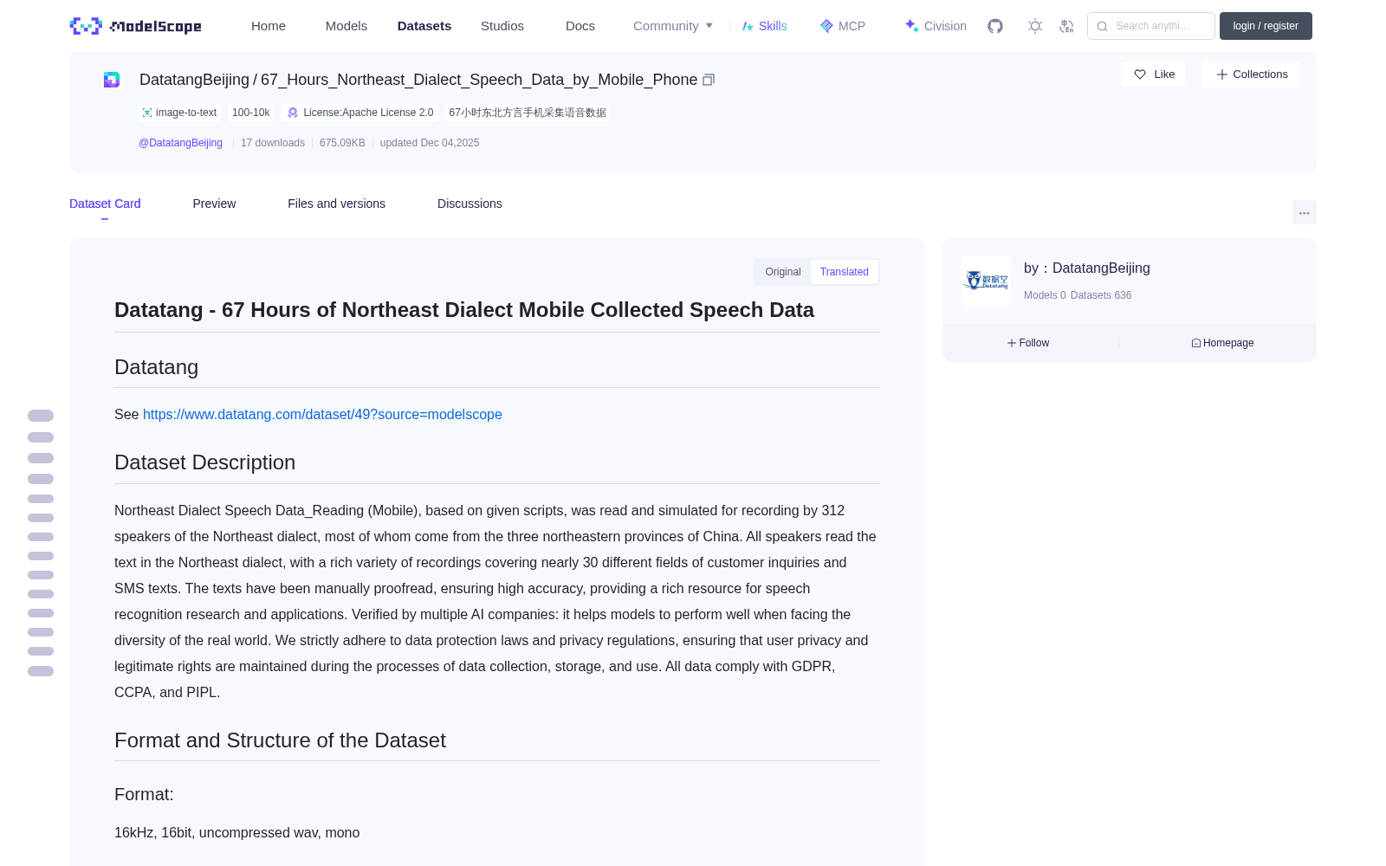Open the Docs page

[x=580, y=26]
